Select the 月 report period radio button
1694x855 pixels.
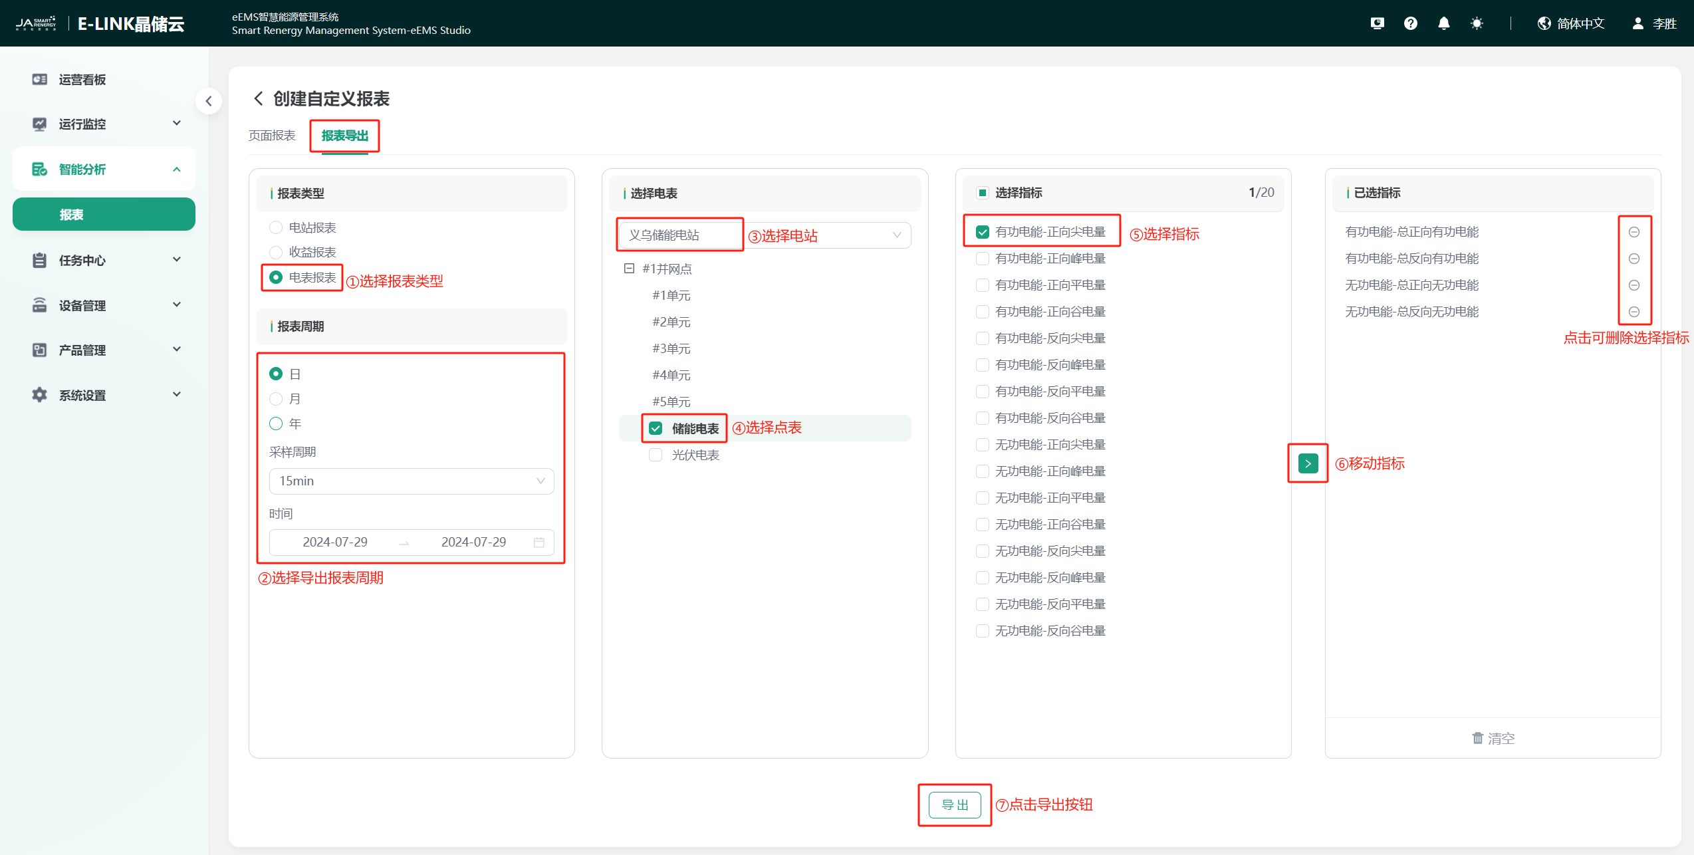[x=276, y=399]
